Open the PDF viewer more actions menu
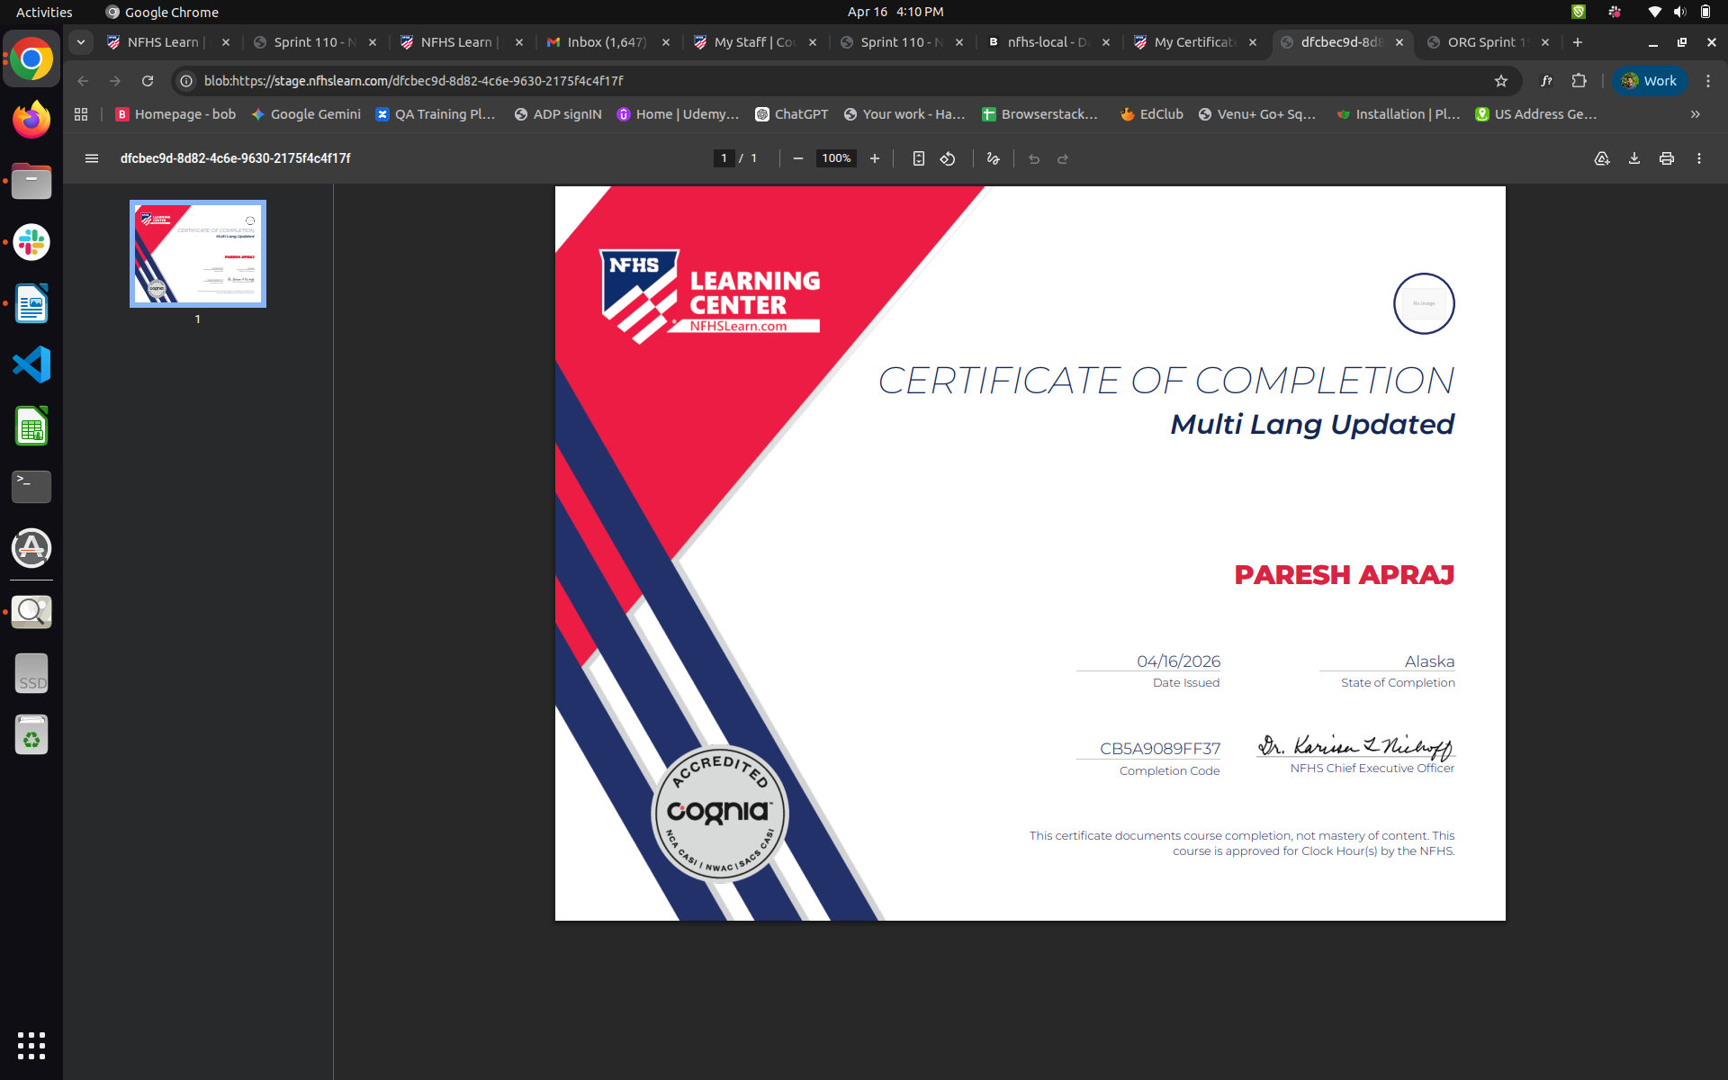This screenshot has height=1080, width=1728. [1699, 158]
